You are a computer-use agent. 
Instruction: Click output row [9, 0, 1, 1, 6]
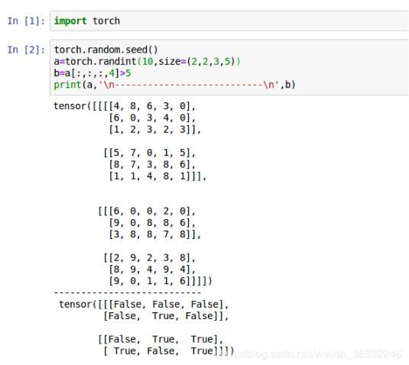point(161,281)
